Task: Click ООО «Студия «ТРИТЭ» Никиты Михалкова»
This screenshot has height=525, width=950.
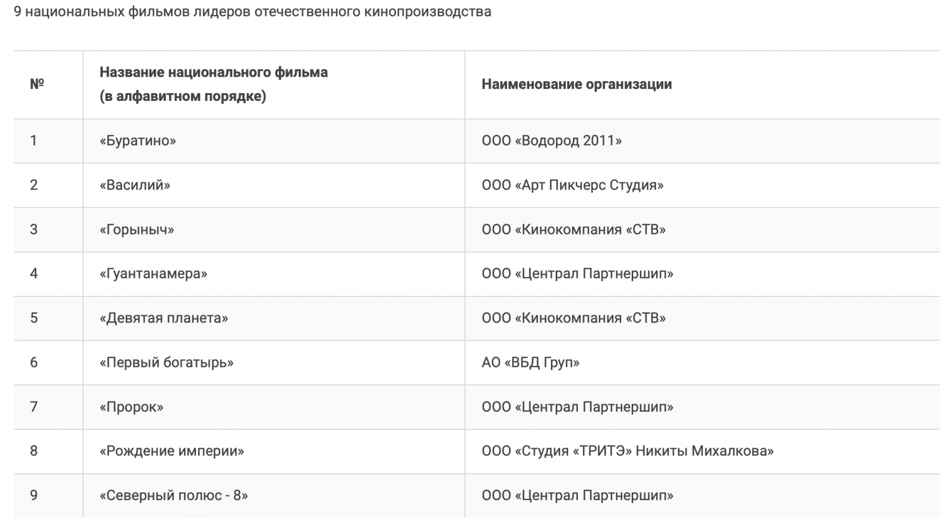Action: pyautogui.click(x=628, y=451)
